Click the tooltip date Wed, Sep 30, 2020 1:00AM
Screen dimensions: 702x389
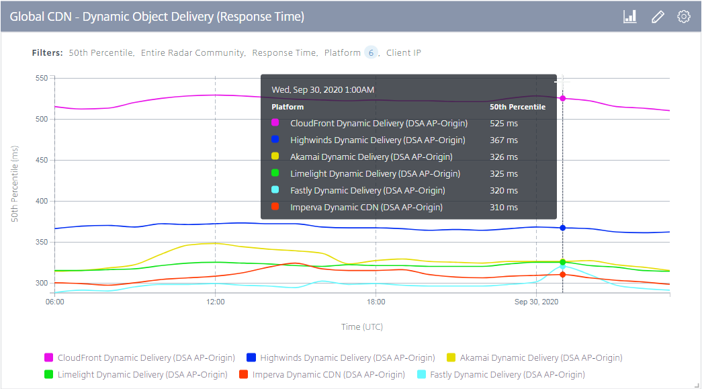pyautogui.click(x=323, y=89)
